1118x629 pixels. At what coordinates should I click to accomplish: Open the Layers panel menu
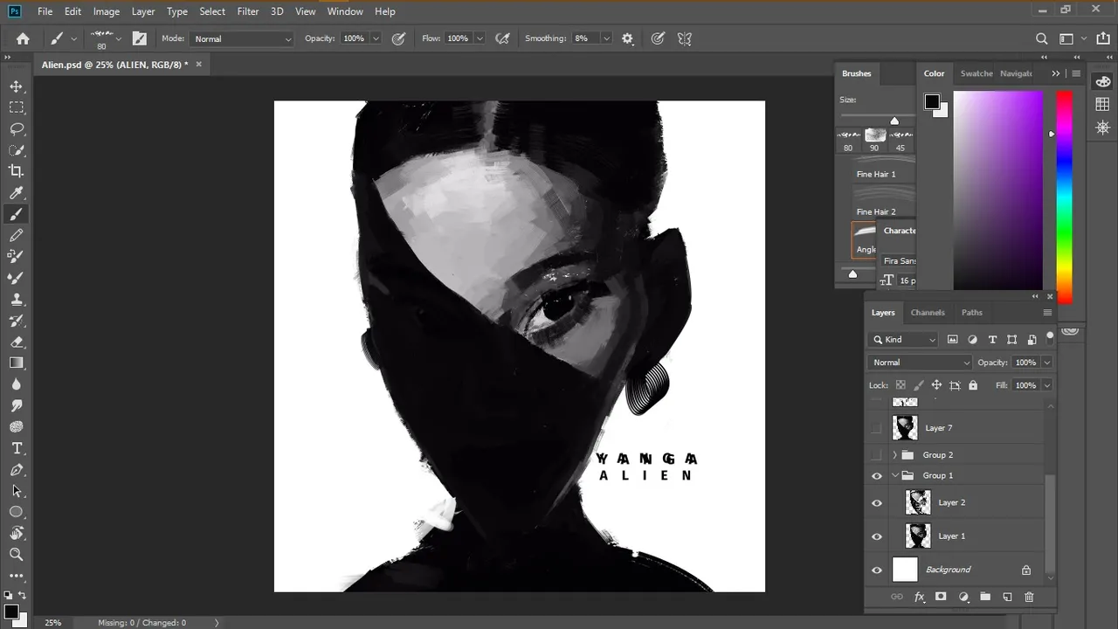pyautogui.click(x=1047, y=313)
